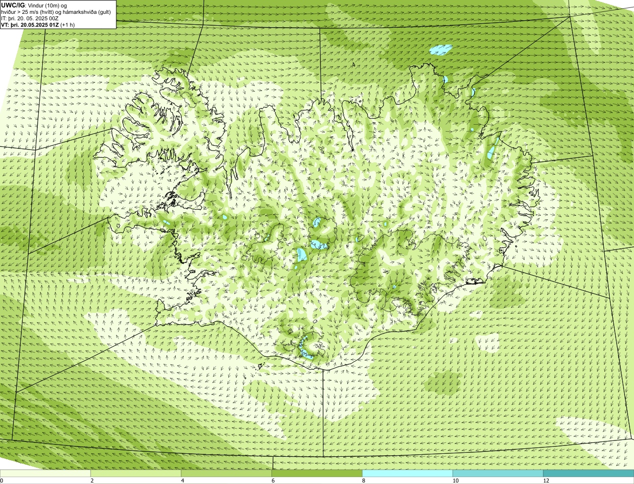Click the teal legend segment above 12 m/s
The width and height of the screenshot is (634, 484).
pos(588,473)
